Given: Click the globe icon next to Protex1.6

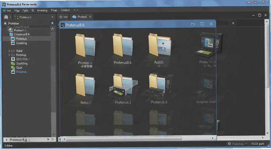Looking at the screenshot, I should (11, 30).
